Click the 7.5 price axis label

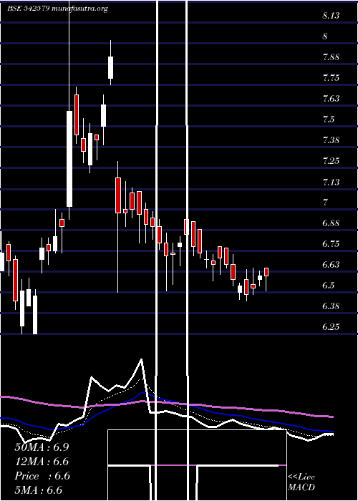pos(329,120)
